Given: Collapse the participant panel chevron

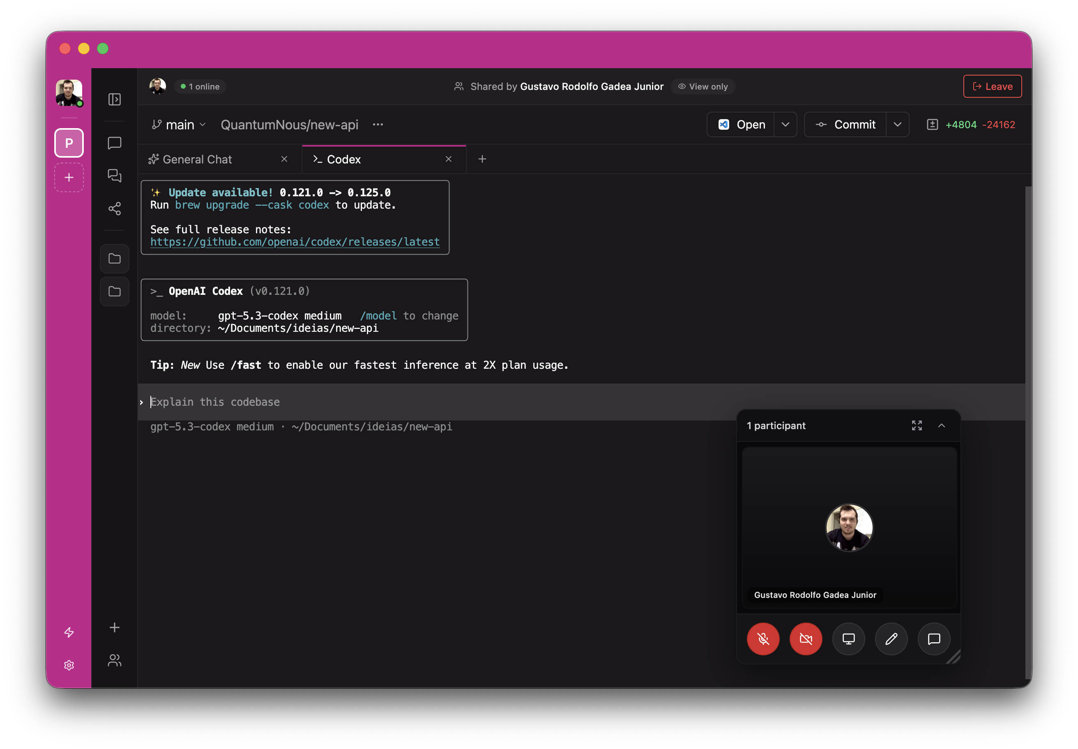Looking at the screenshot, I should tap(942, 426).
